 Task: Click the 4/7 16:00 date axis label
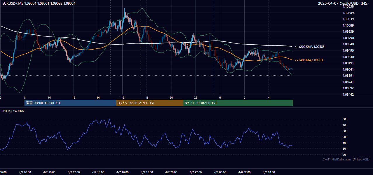click(x=122, y=172)
